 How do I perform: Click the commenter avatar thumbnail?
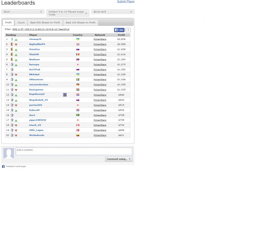coord(8,153)
